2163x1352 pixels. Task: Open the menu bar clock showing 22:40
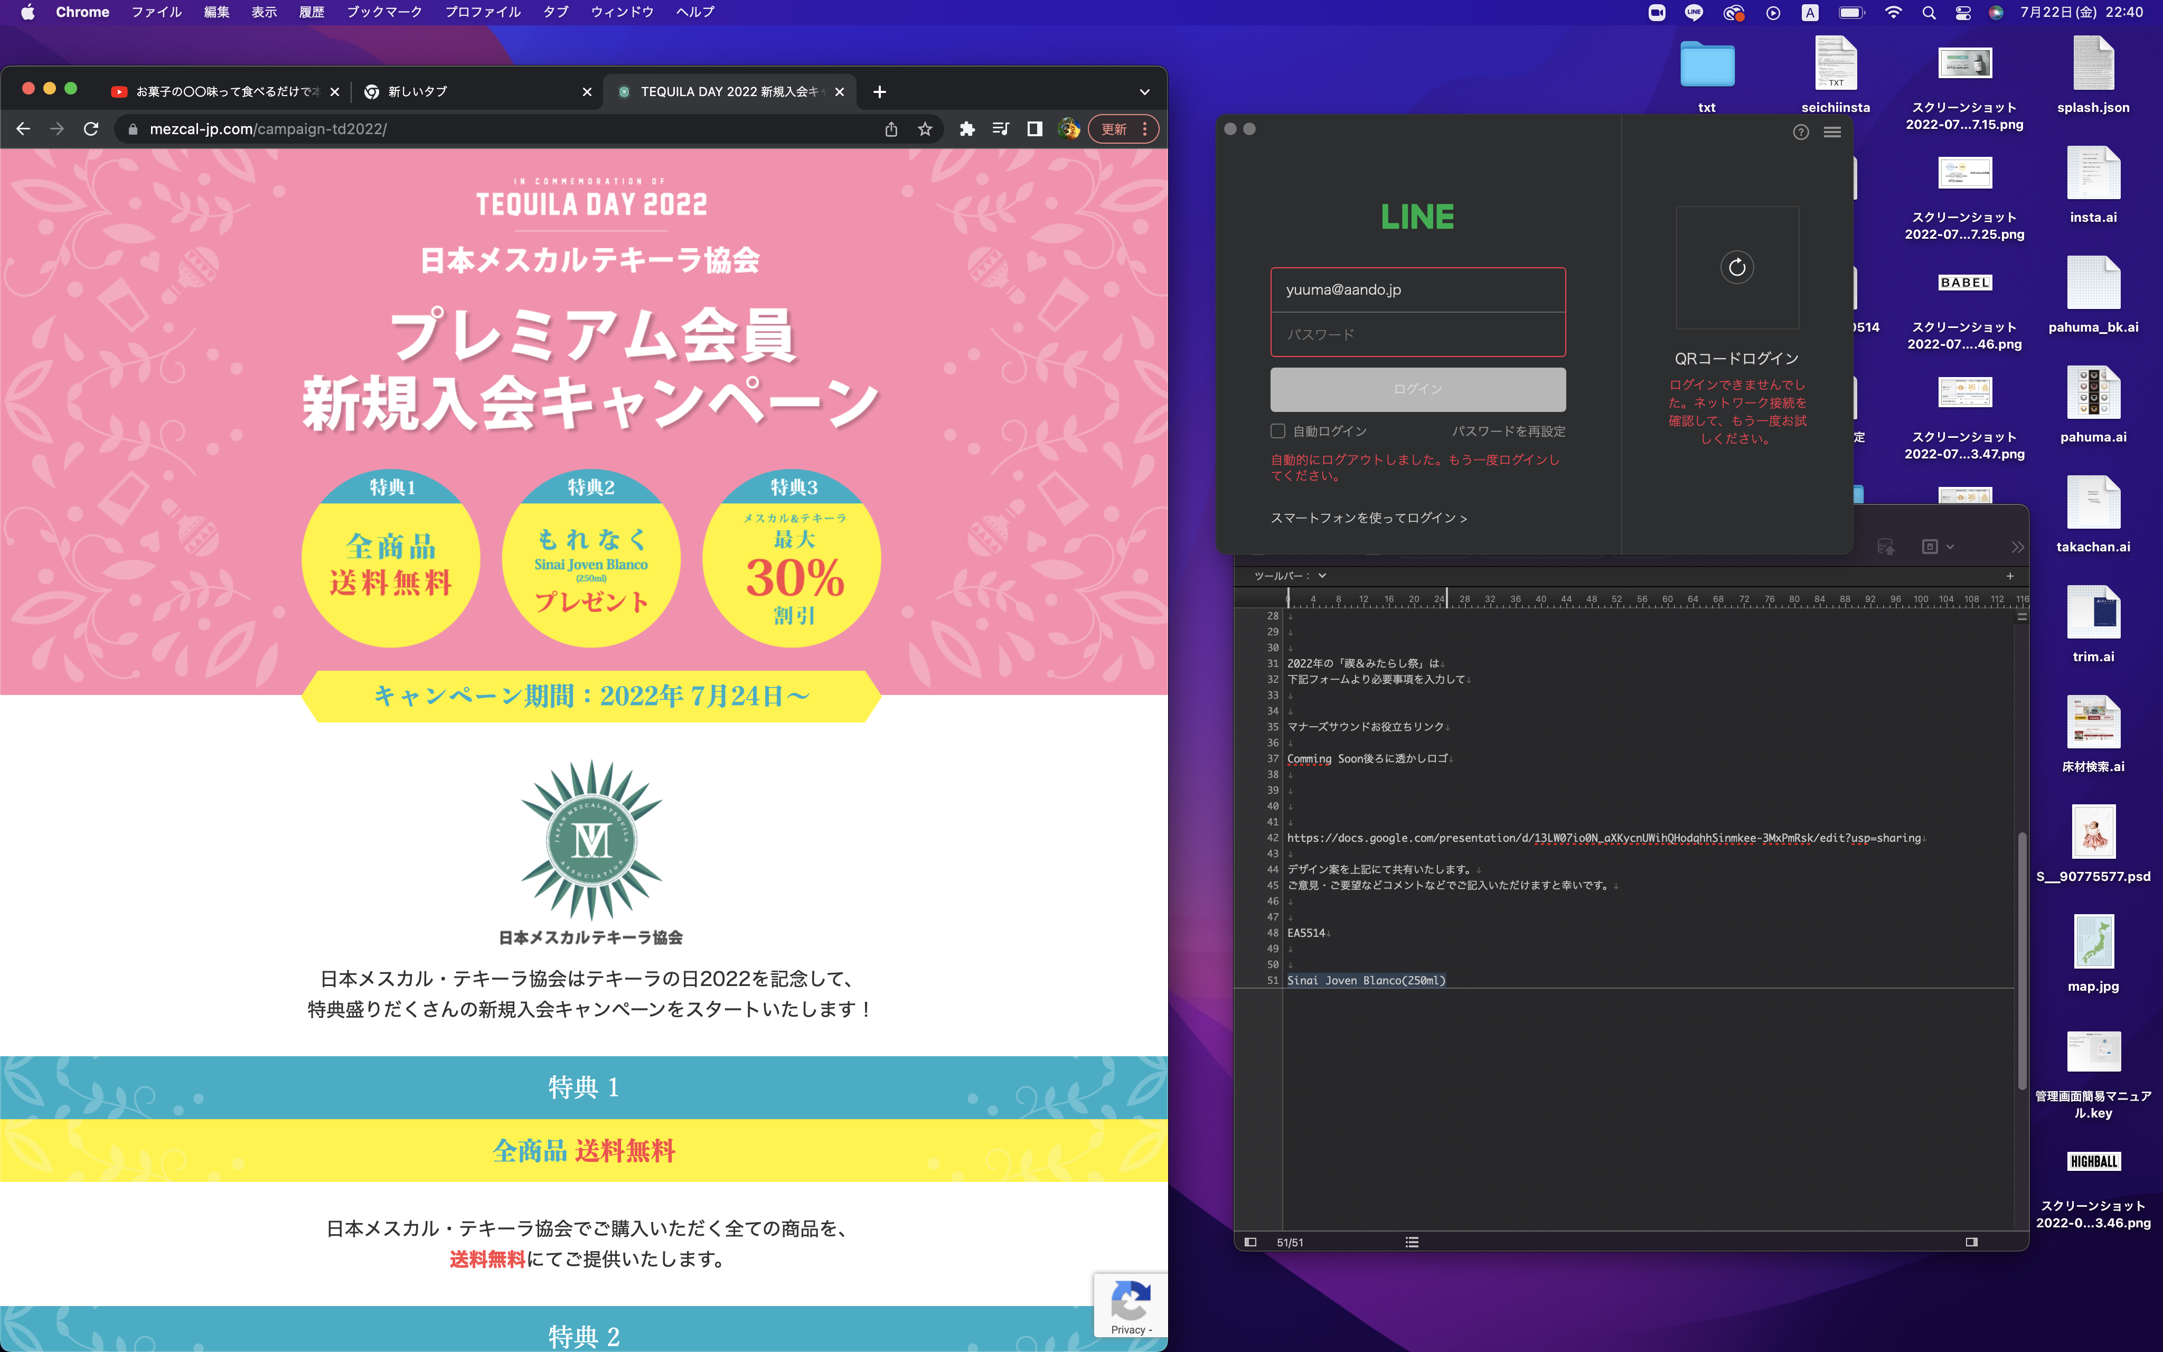pos(2082,13)
